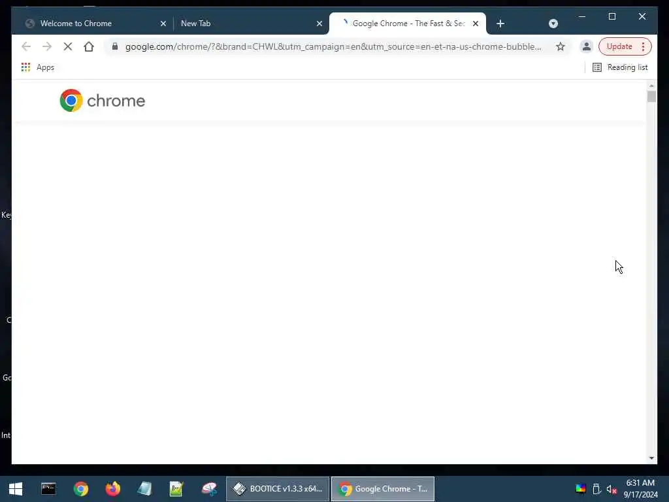Open the notepad-like blue book taskbar icon
Viewport: 669px width, 502px height.
coord(144,489)
